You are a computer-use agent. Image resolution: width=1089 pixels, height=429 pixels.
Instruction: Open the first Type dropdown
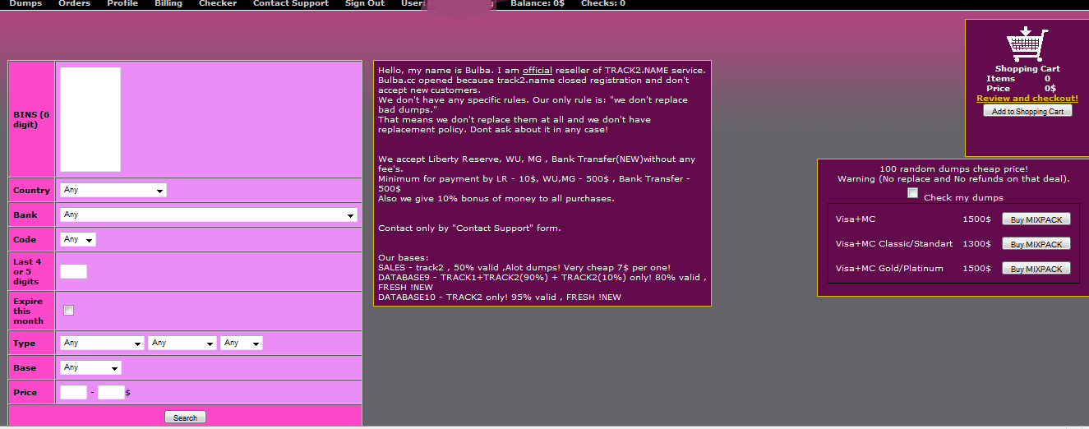click(103, 343)
